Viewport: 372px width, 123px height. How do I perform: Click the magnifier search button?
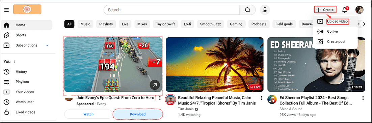click(x=248, y=10)
